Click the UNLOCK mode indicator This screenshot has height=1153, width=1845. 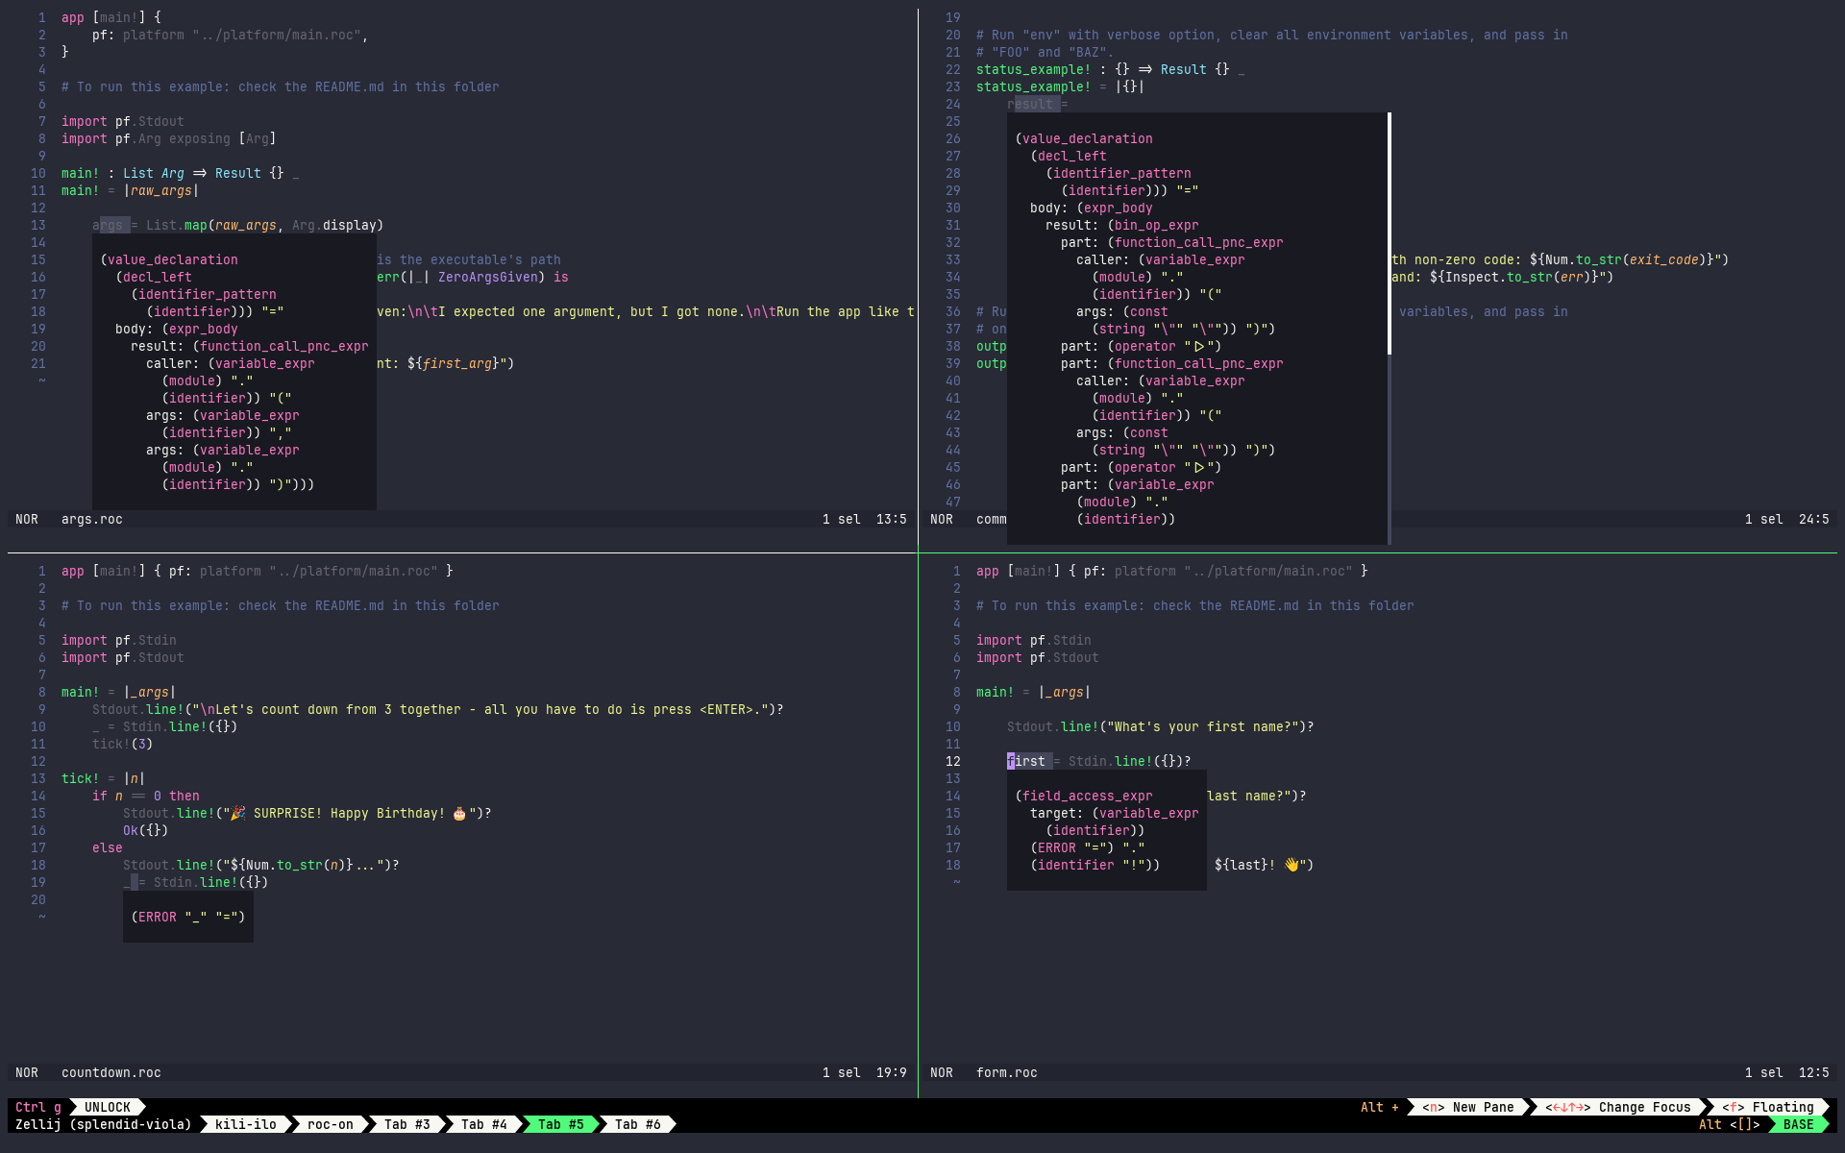[107, 1107]
